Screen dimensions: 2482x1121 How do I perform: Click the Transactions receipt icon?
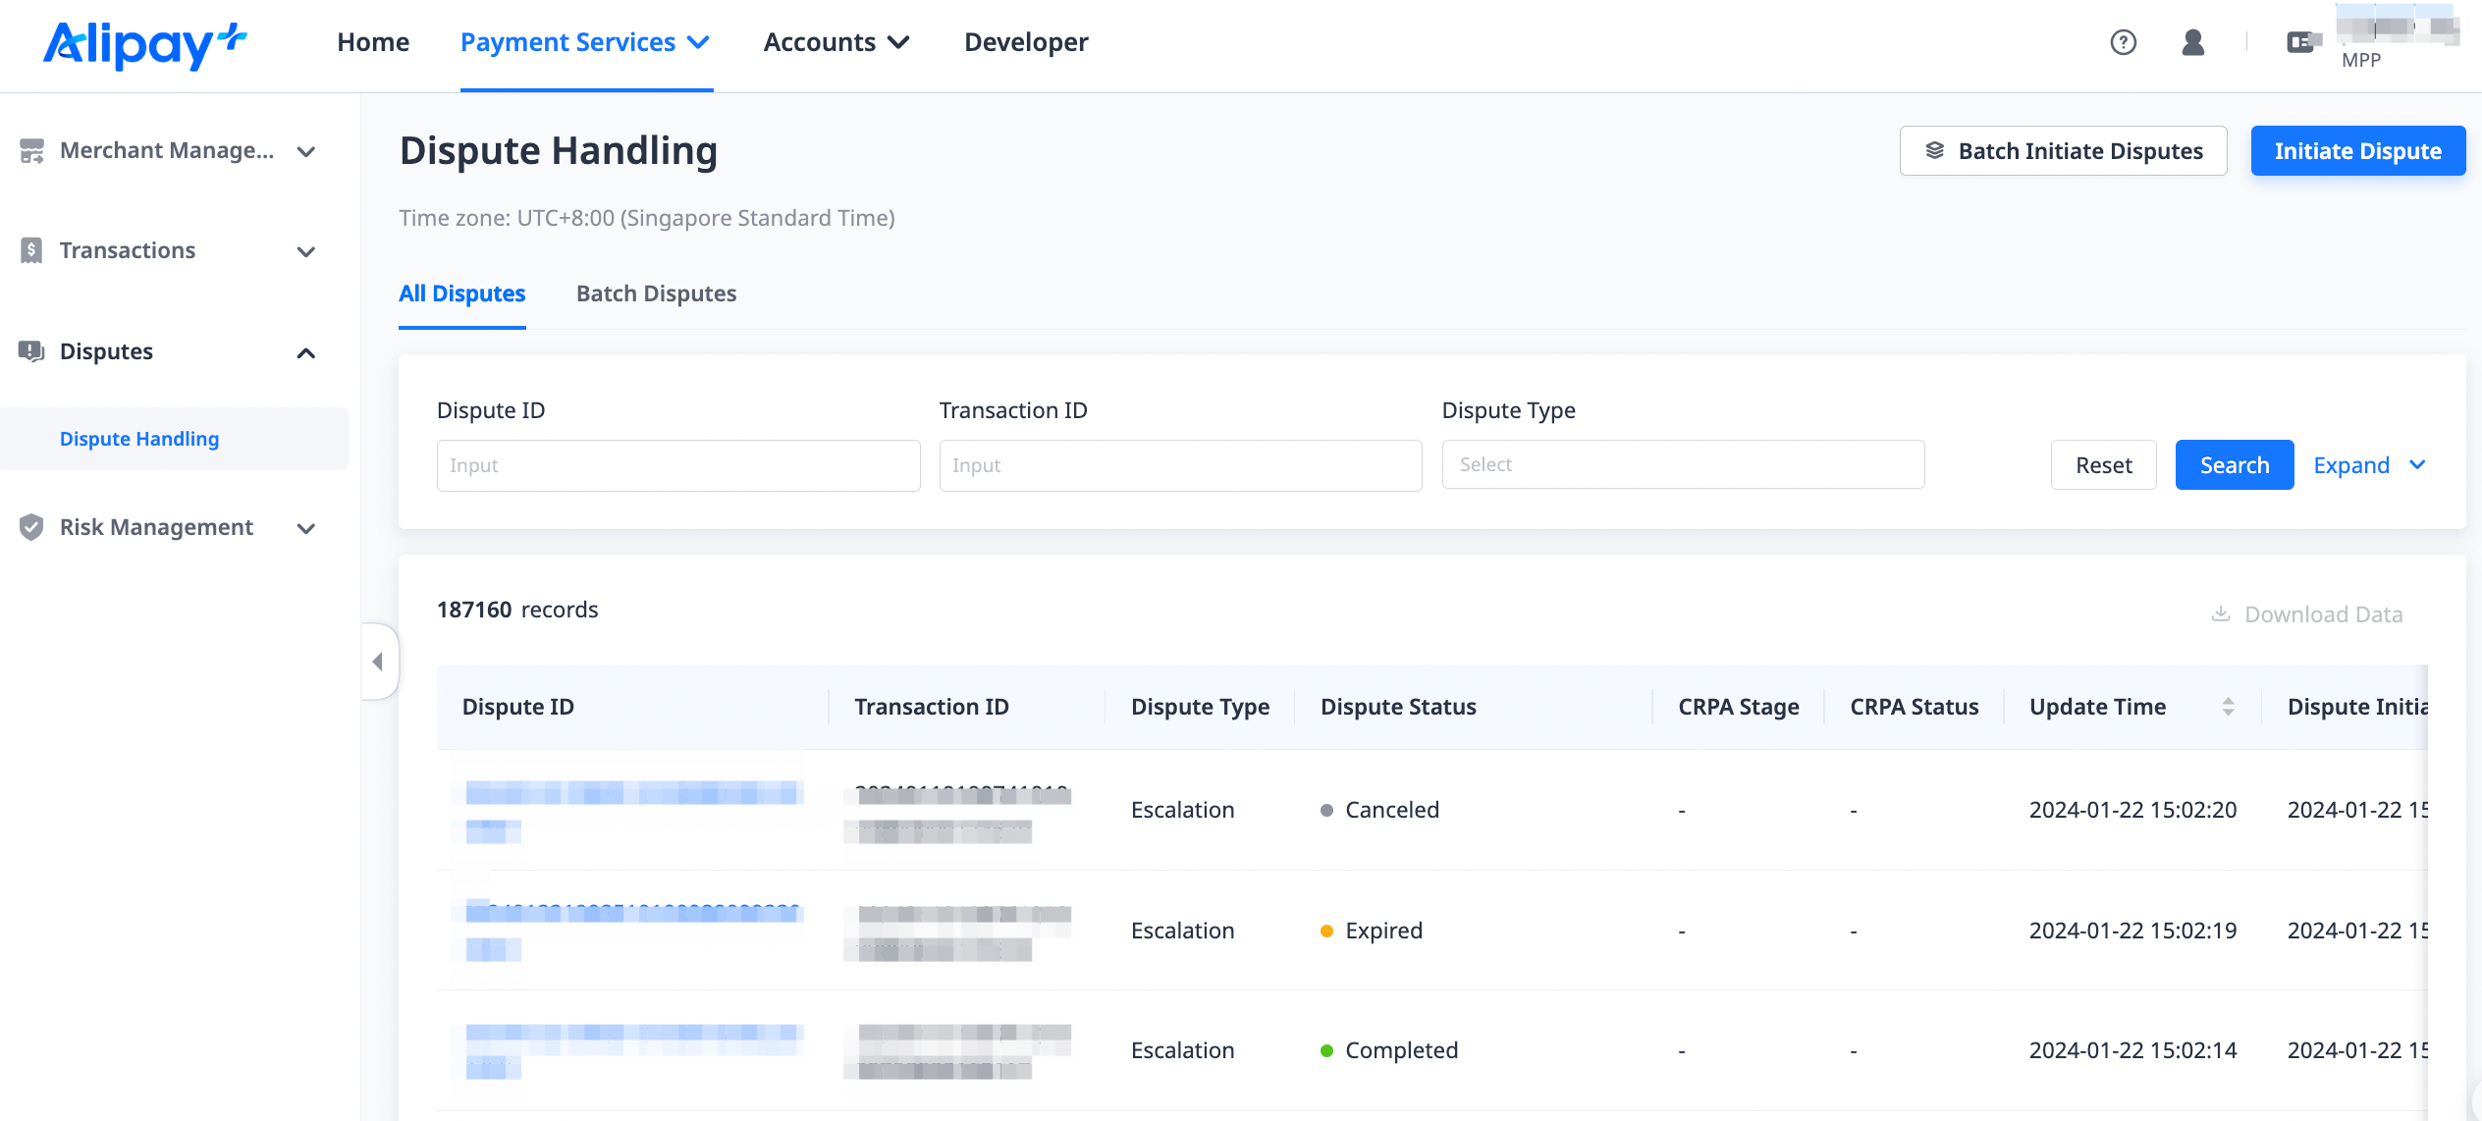[x=31, y=250]
